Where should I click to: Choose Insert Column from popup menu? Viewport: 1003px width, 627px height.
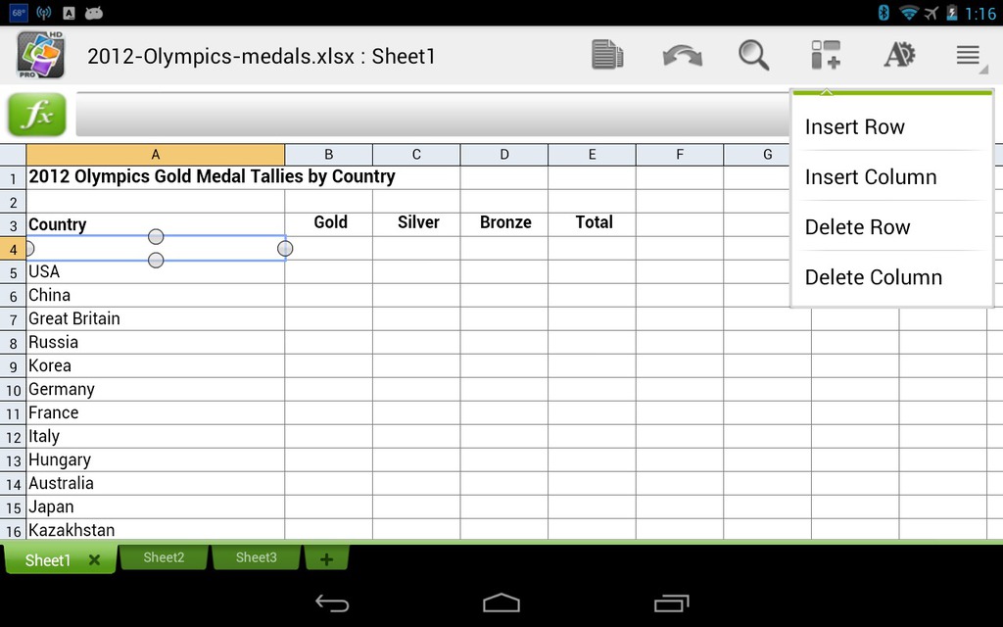pyautogui.click(x=891, y=176)
